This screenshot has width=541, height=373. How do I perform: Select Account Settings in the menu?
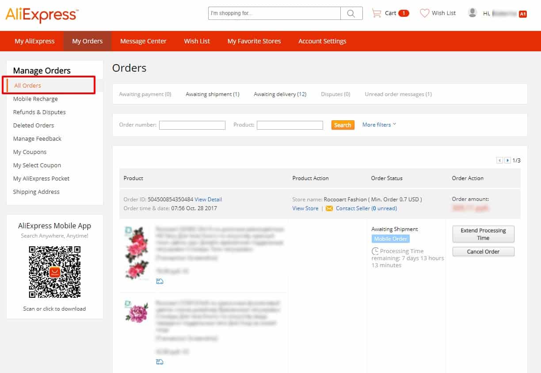[x=322, y=41]
